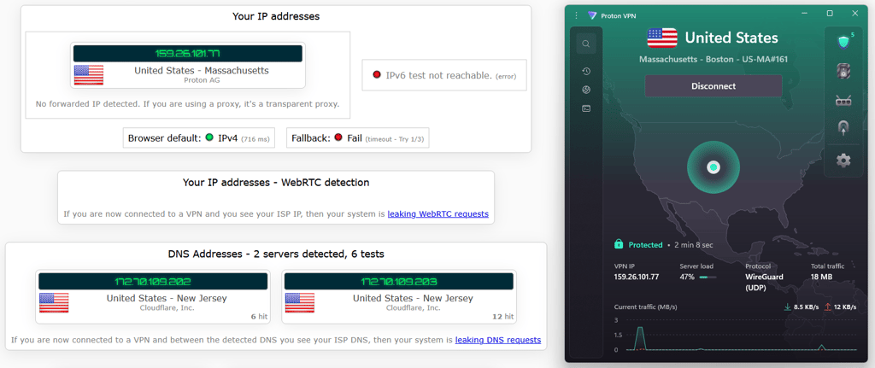
Task: Click the 12 hit count in DNS card
Action: (502, 316)
